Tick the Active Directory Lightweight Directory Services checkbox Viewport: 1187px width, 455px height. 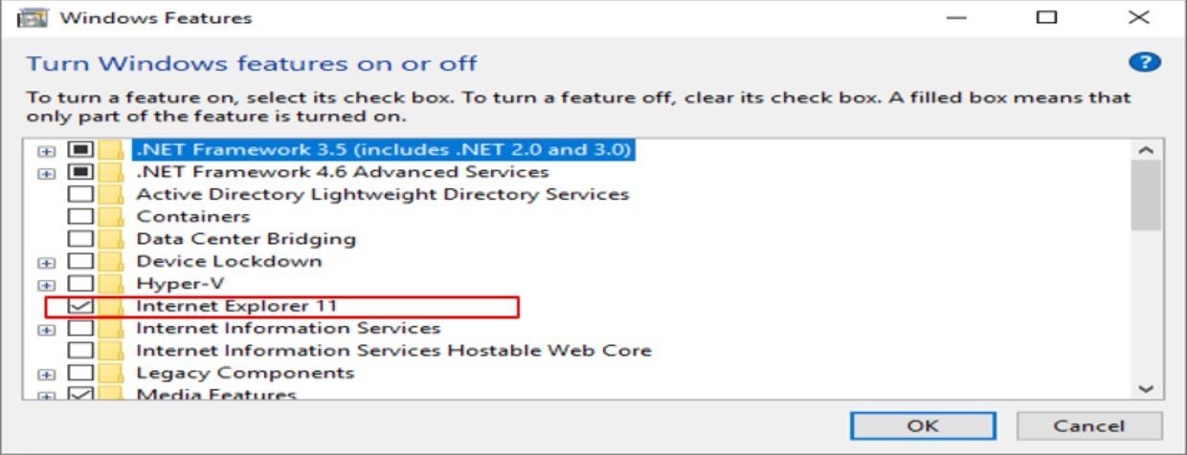(81, 194)
